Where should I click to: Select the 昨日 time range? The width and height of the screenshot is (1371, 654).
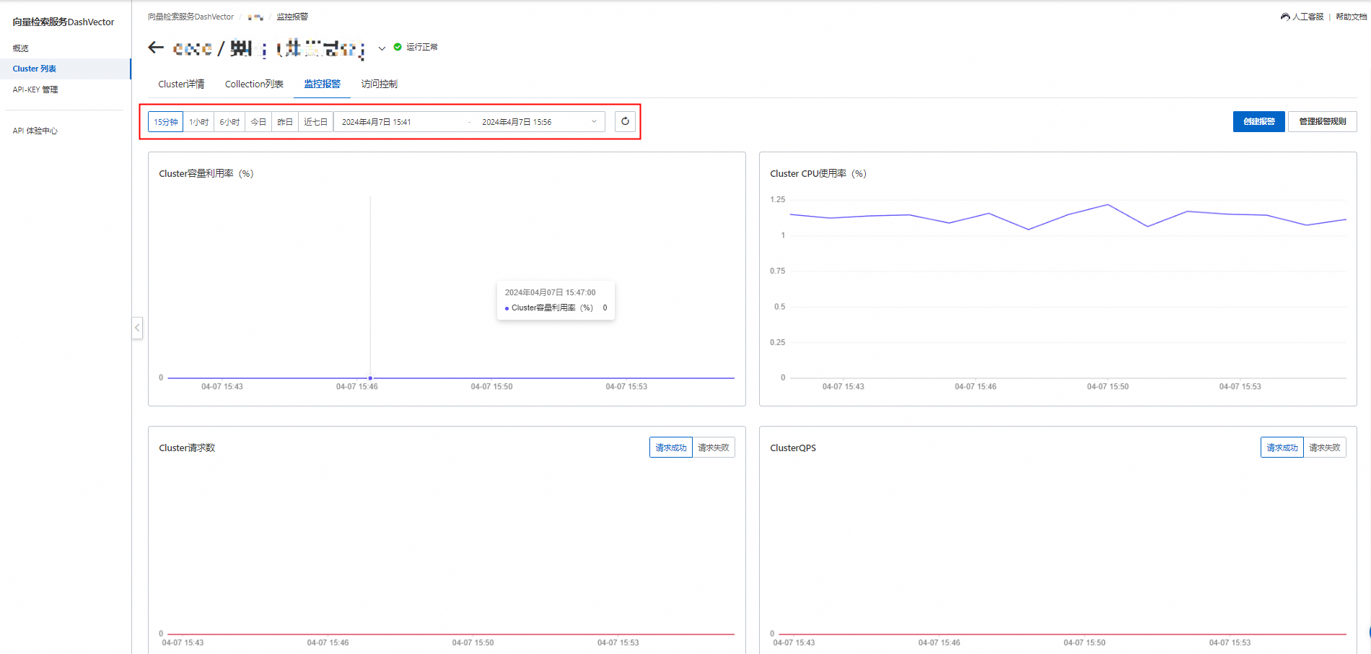click(x=285, y=122)
